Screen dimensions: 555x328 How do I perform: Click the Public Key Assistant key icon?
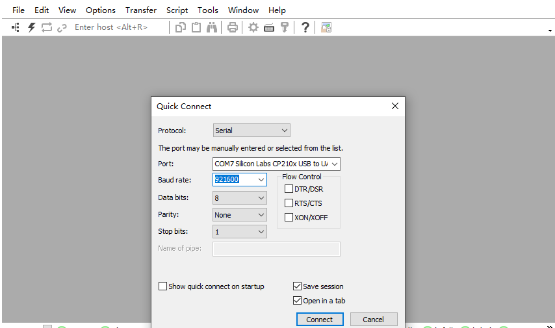click(285, 27)
